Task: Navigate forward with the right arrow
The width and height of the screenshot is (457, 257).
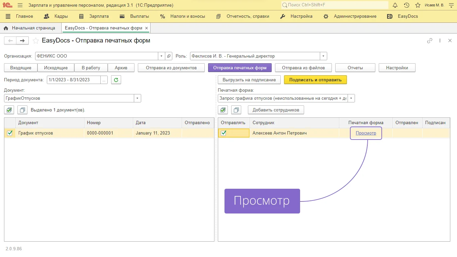Action: (x=22, y=41)
